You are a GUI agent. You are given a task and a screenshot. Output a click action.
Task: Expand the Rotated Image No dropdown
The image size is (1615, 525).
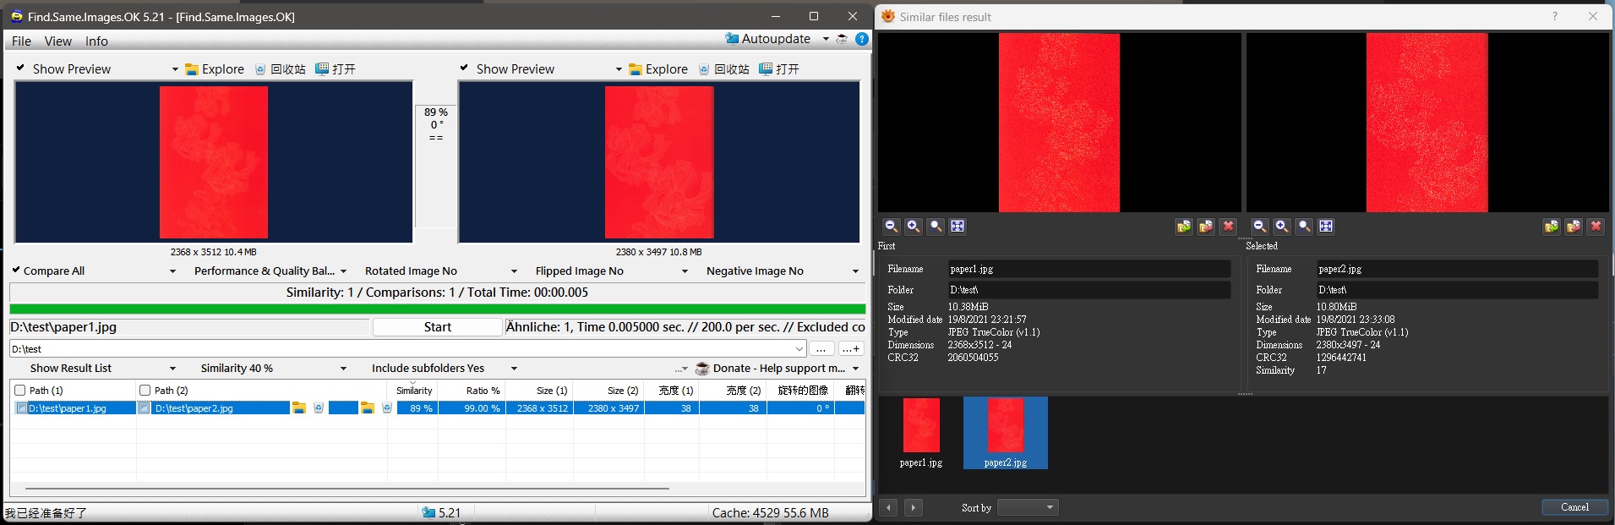(x=513, y=271)
